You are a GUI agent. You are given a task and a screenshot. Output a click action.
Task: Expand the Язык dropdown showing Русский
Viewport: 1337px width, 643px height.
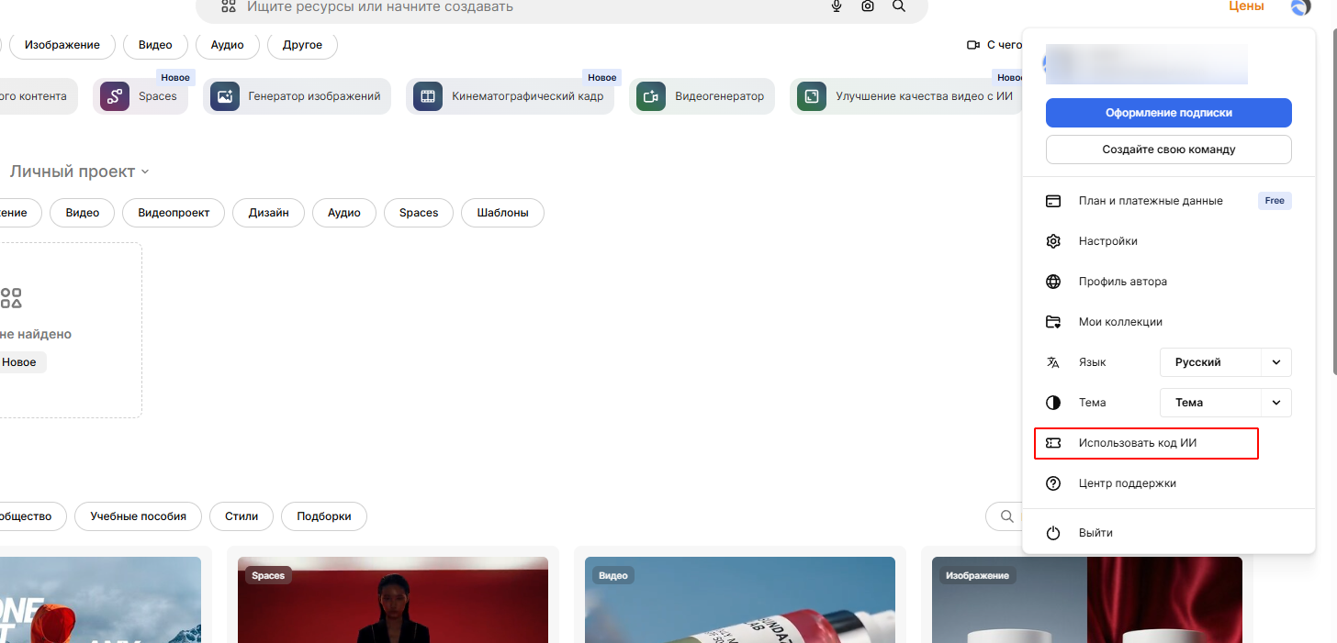(1226, 362)
